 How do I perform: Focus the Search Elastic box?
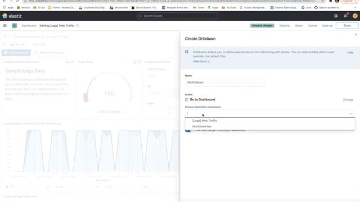click(178, 16)
